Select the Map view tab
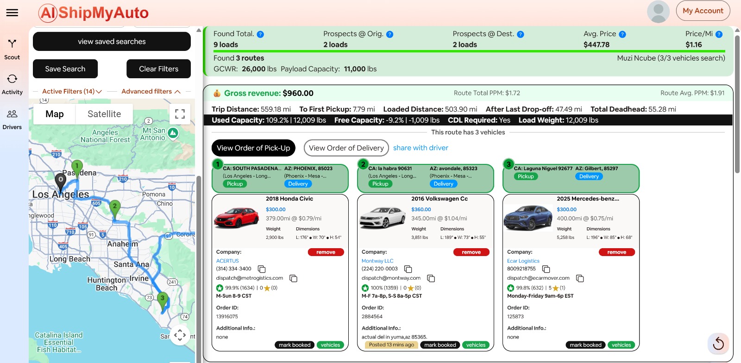This screenshot has width=741, height=363. [55, 114]
